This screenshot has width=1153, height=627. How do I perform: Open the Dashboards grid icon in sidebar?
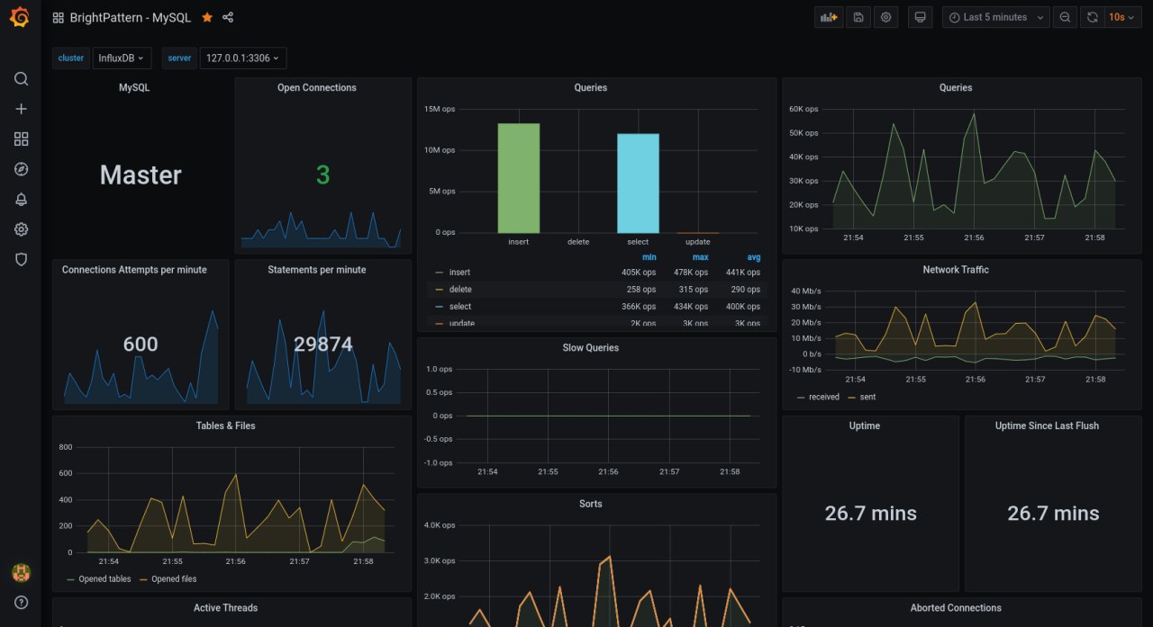pos(21,139)
